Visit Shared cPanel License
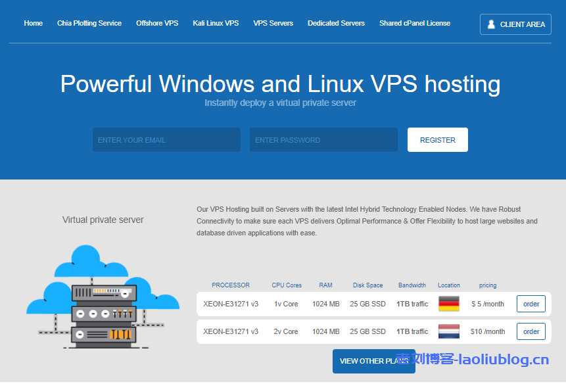The width and height of the screenshot is (566, 384). click(x=415, y=23)
